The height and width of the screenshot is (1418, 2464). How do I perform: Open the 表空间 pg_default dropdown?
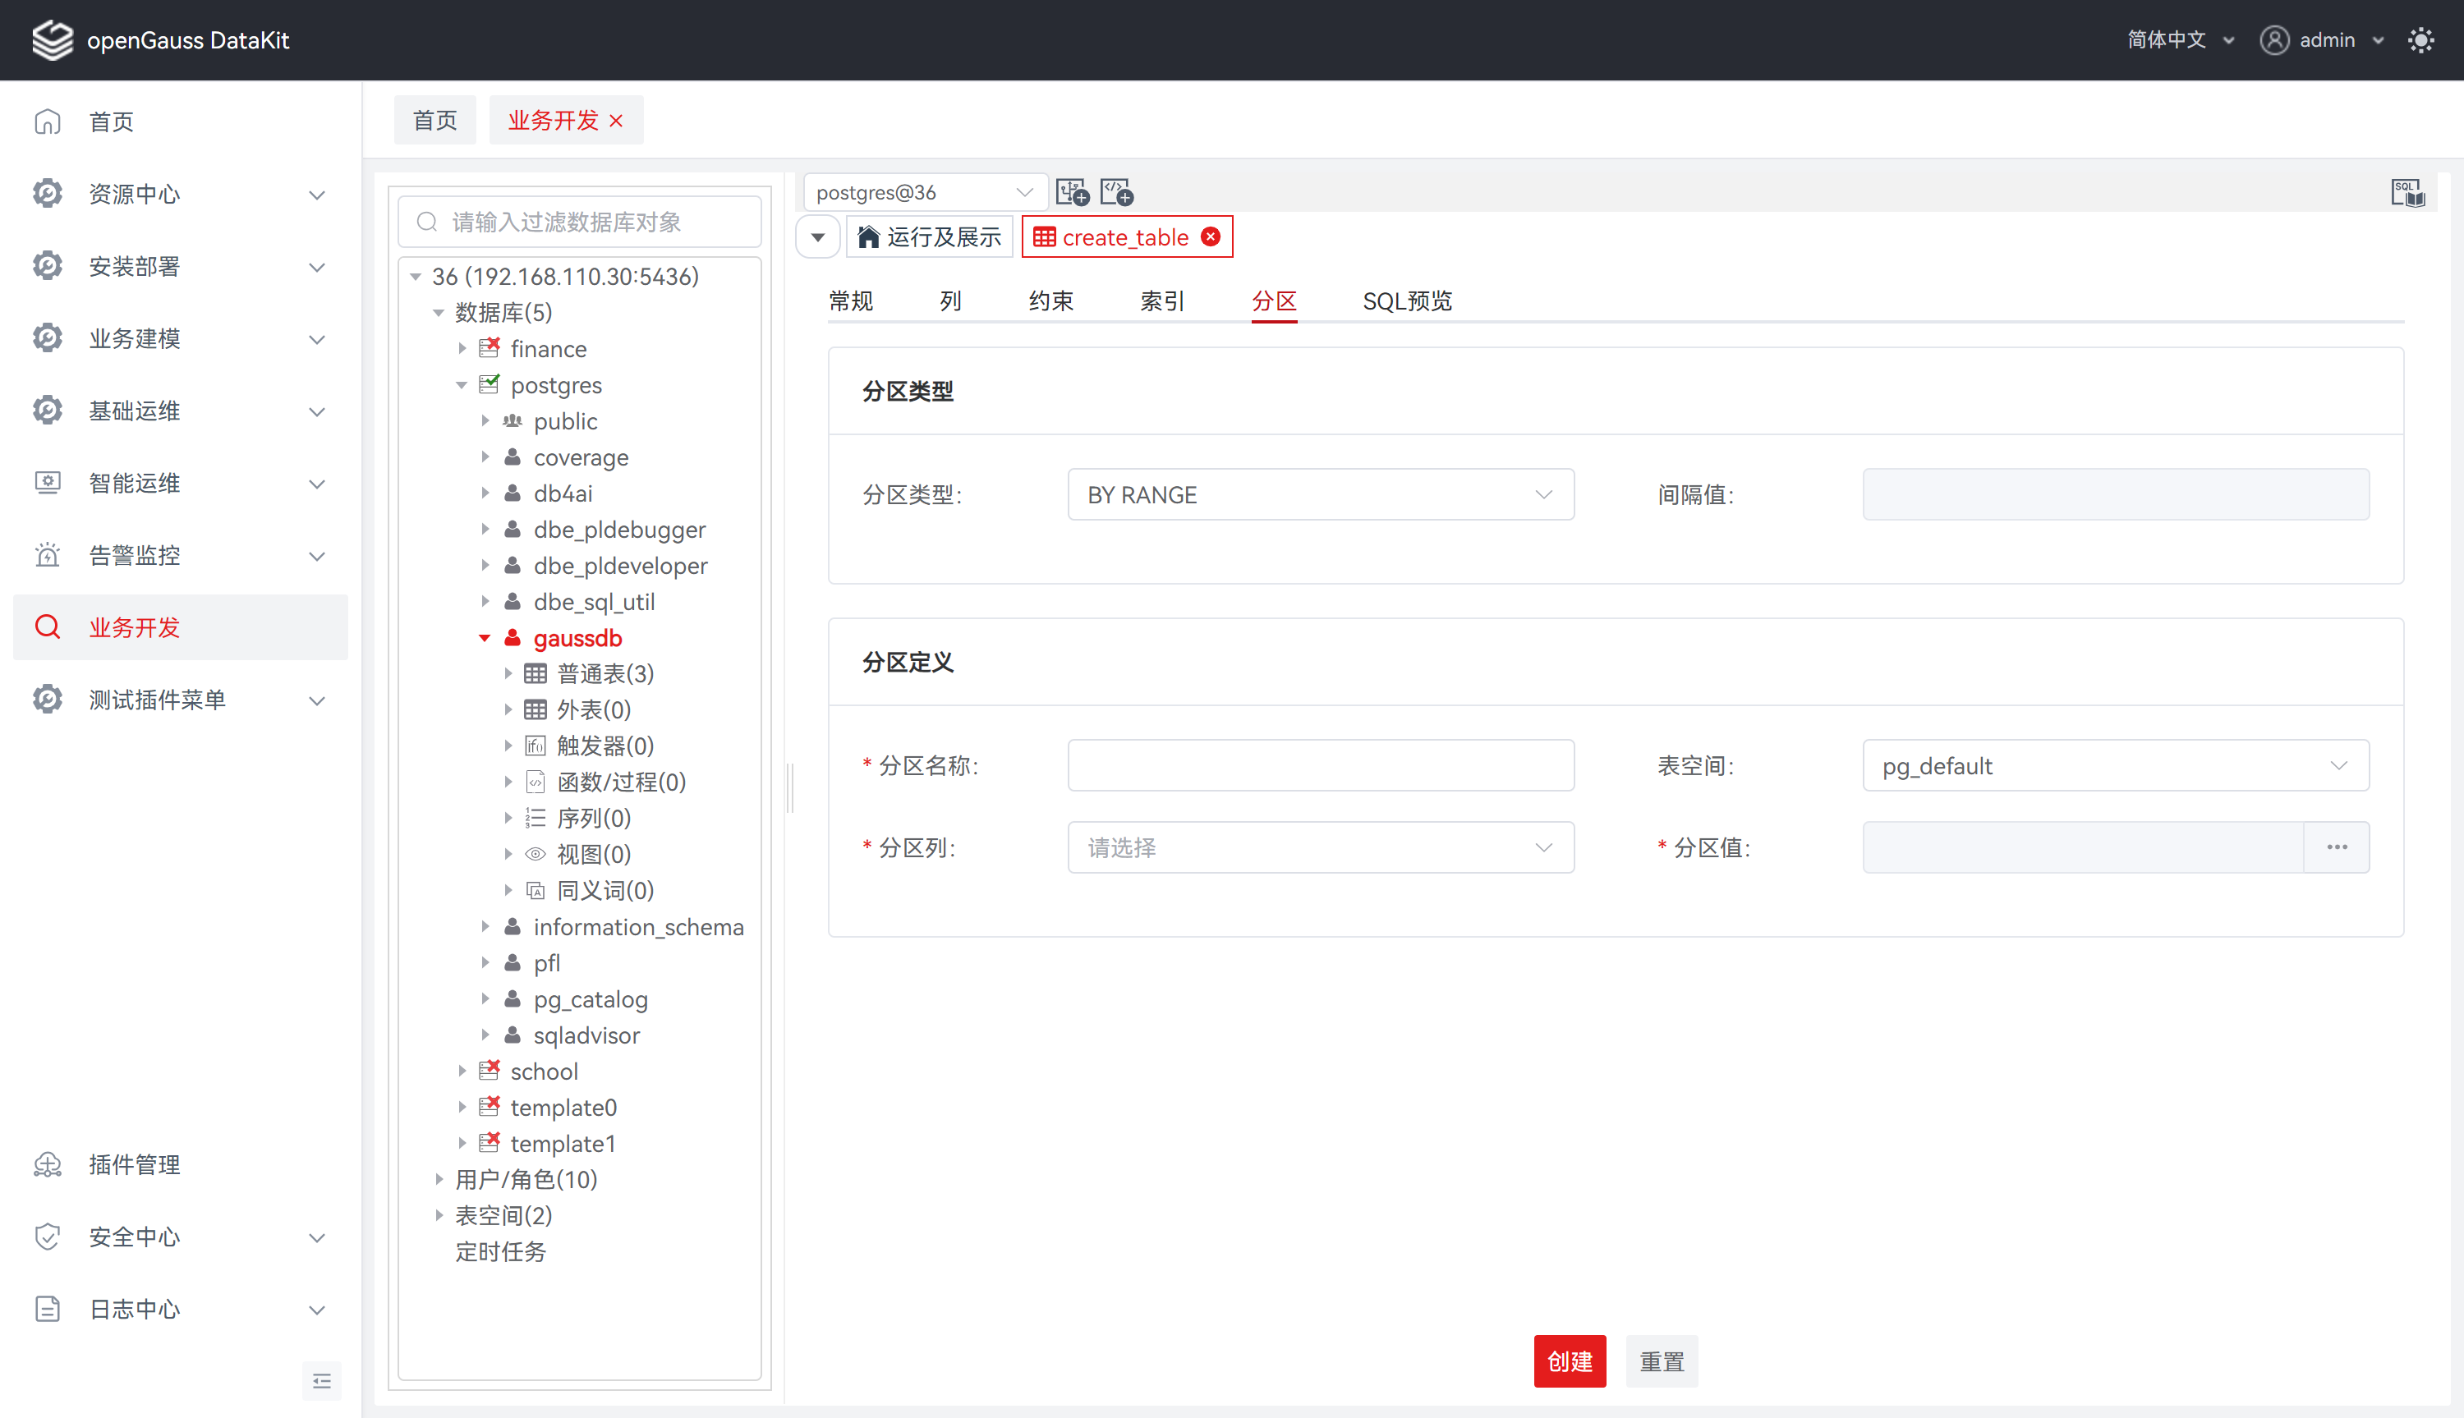pos(2114,765)
